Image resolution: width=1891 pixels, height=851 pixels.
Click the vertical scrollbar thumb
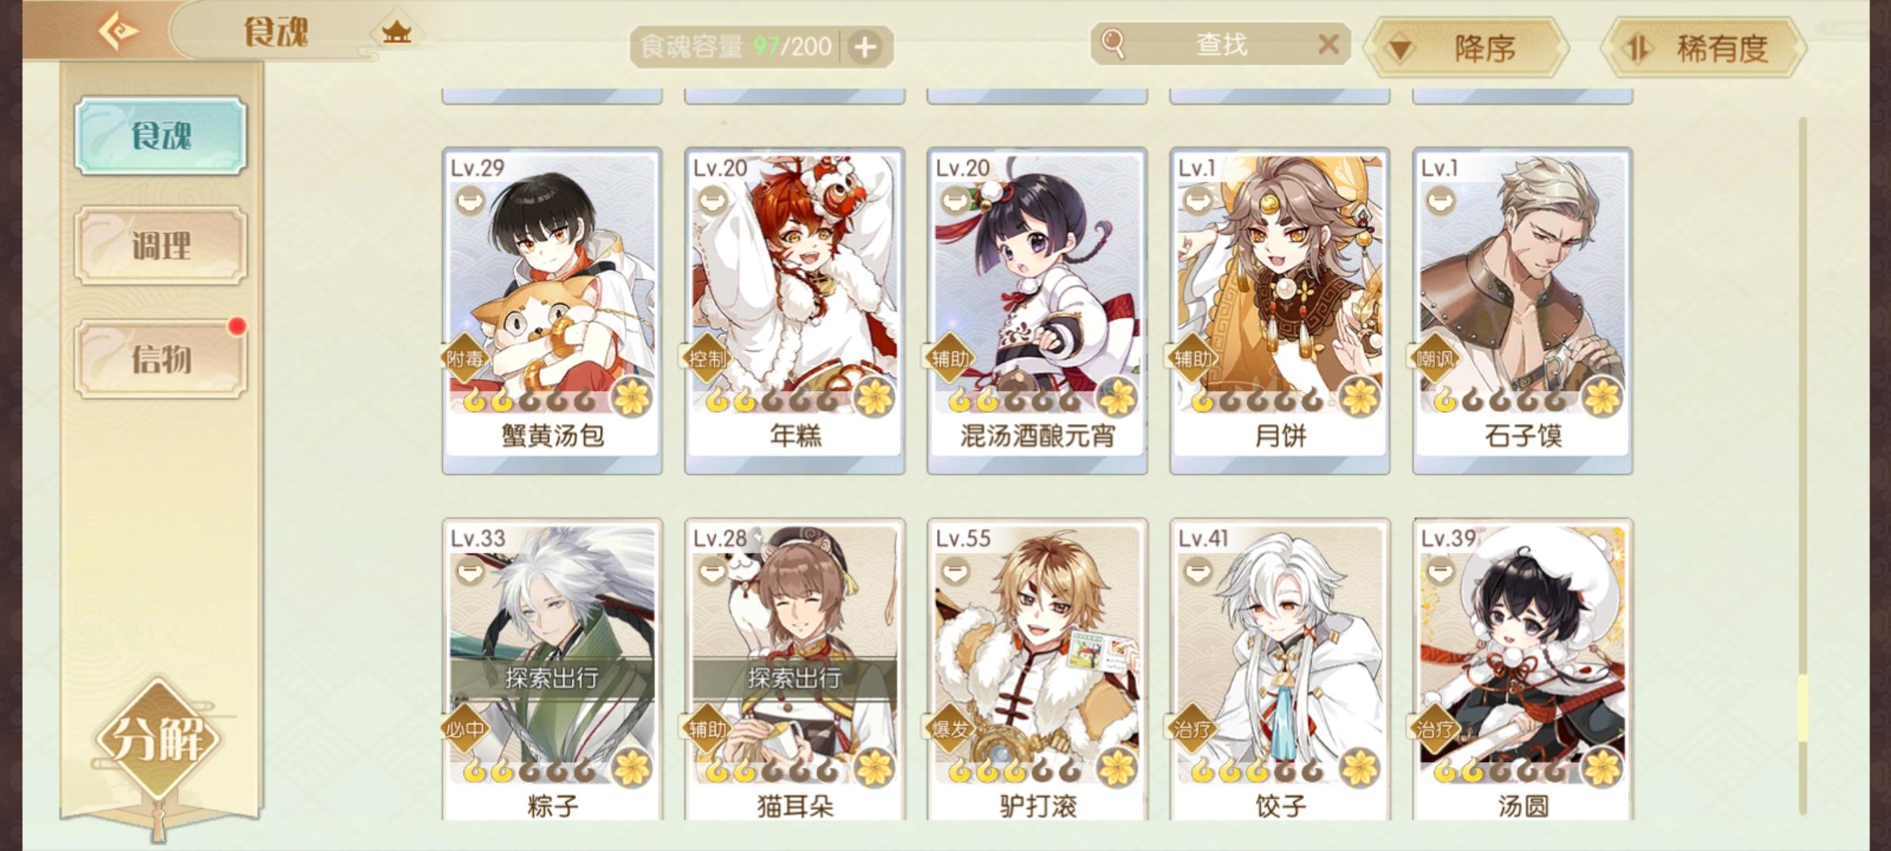coord(1802,708)
